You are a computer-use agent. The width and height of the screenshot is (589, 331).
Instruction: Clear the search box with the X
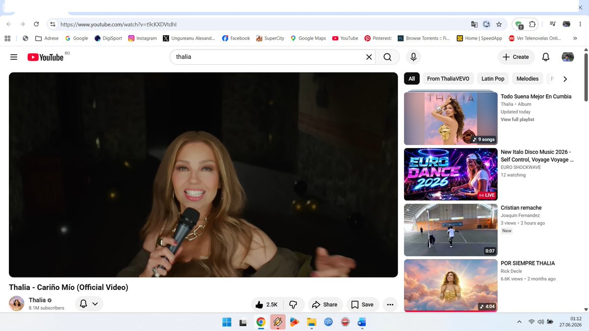pos(369,57)
